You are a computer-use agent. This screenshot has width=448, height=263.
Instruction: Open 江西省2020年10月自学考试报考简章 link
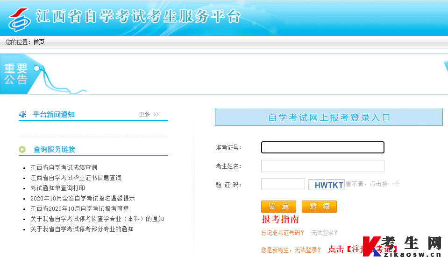(79, 208)
